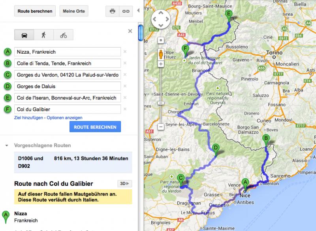Select bicycle travel mode
The image size is (316, 231).
63,35
